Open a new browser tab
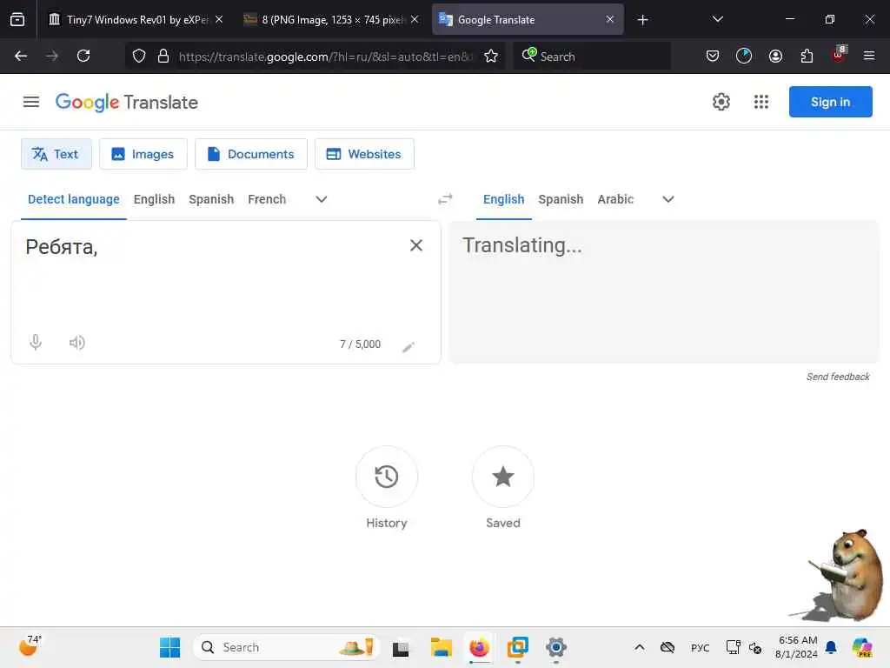 pos(642,20)
